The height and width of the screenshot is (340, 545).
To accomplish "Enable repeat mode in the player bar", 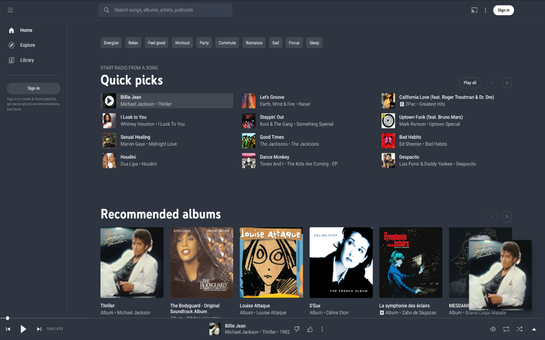I will coord(506,329).
